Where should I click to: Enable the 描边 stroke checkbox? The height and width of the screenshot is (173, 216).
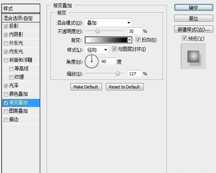pyautogui.click(x=6, y=120)
